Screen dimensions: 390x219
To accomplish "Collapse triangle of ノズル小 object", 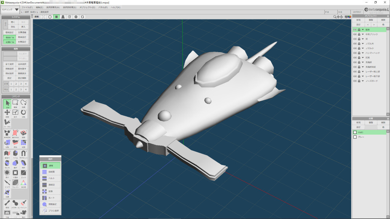I will point(363,48).
